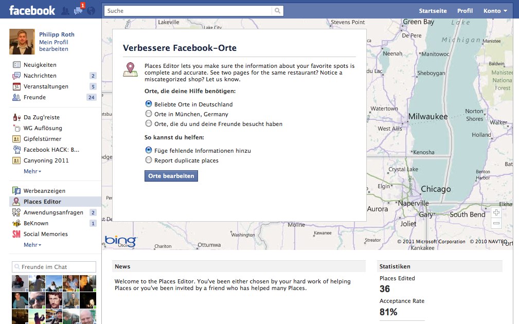Screen dimensions: 519x324
Task: Click the 'Statistiken' panel header
Action: (440, 266)
